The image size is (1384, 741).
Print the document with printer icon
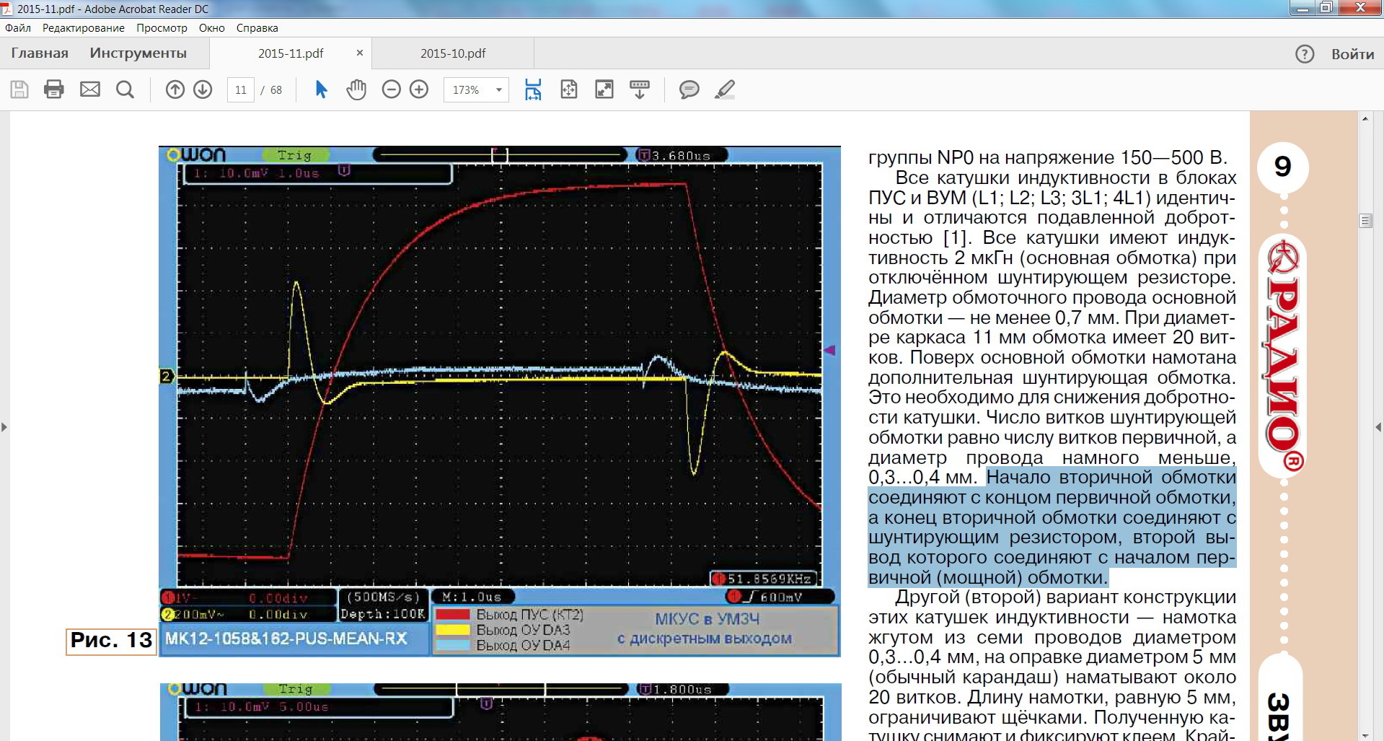coord(54,89)
